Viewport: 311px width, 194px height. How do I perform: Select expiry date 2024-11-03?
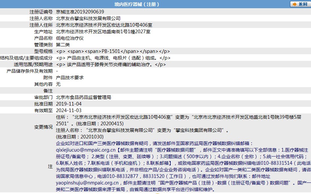click(x=69, y=110)
